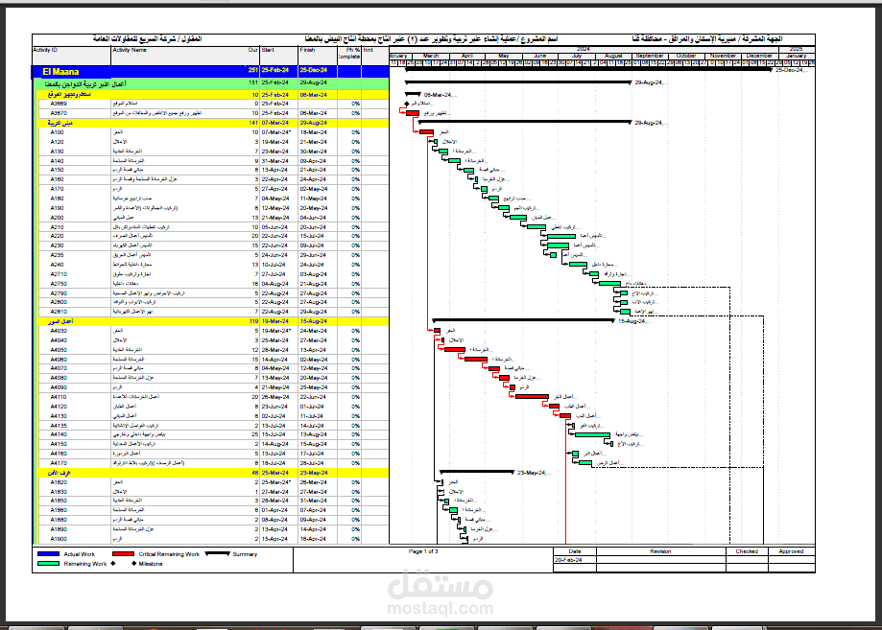Viewport: 882px width, 630px height.
Task: Click the March month header in timescale
Action: (431, 57)
